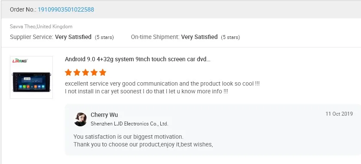Select the Cherry Wu supplier name
Image resolution: width=361 pixels, height=164 pixels.
(104, 115)
